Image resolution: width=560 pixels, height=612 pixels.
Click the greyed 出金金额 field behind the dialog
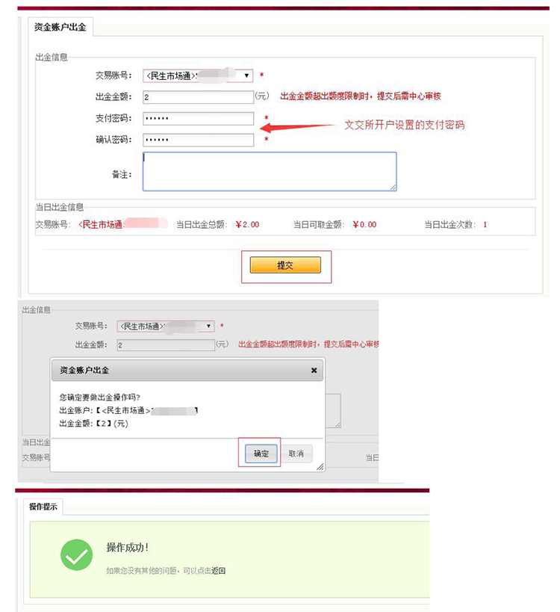[164, 345]
